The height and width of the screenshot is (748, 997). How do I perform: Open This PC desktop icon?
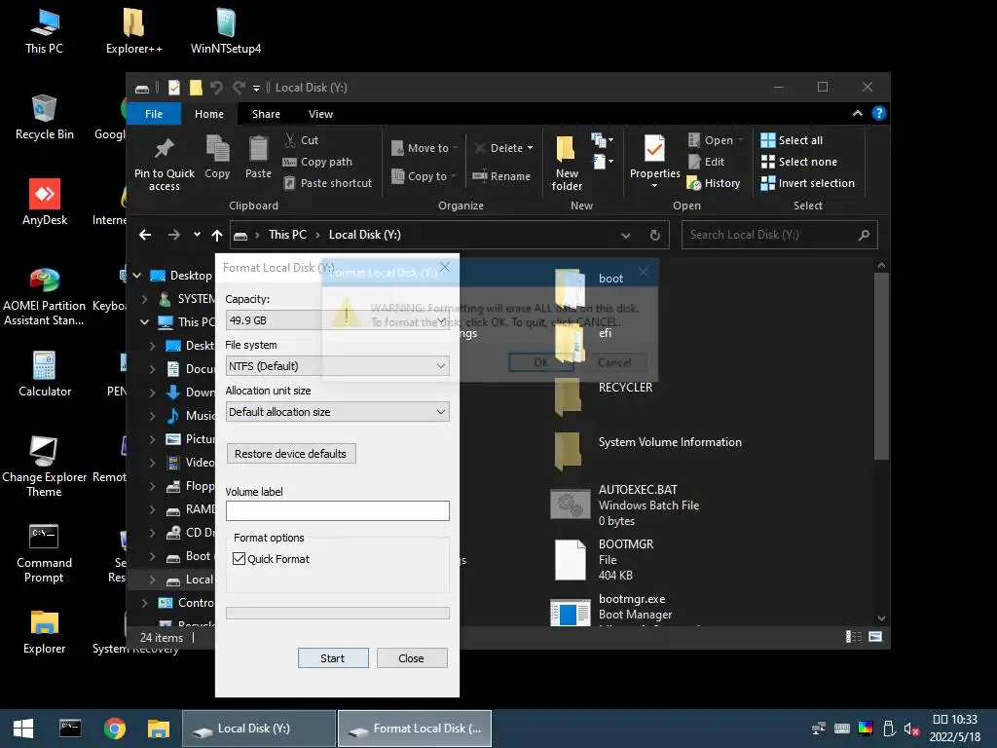coord(44,32)
